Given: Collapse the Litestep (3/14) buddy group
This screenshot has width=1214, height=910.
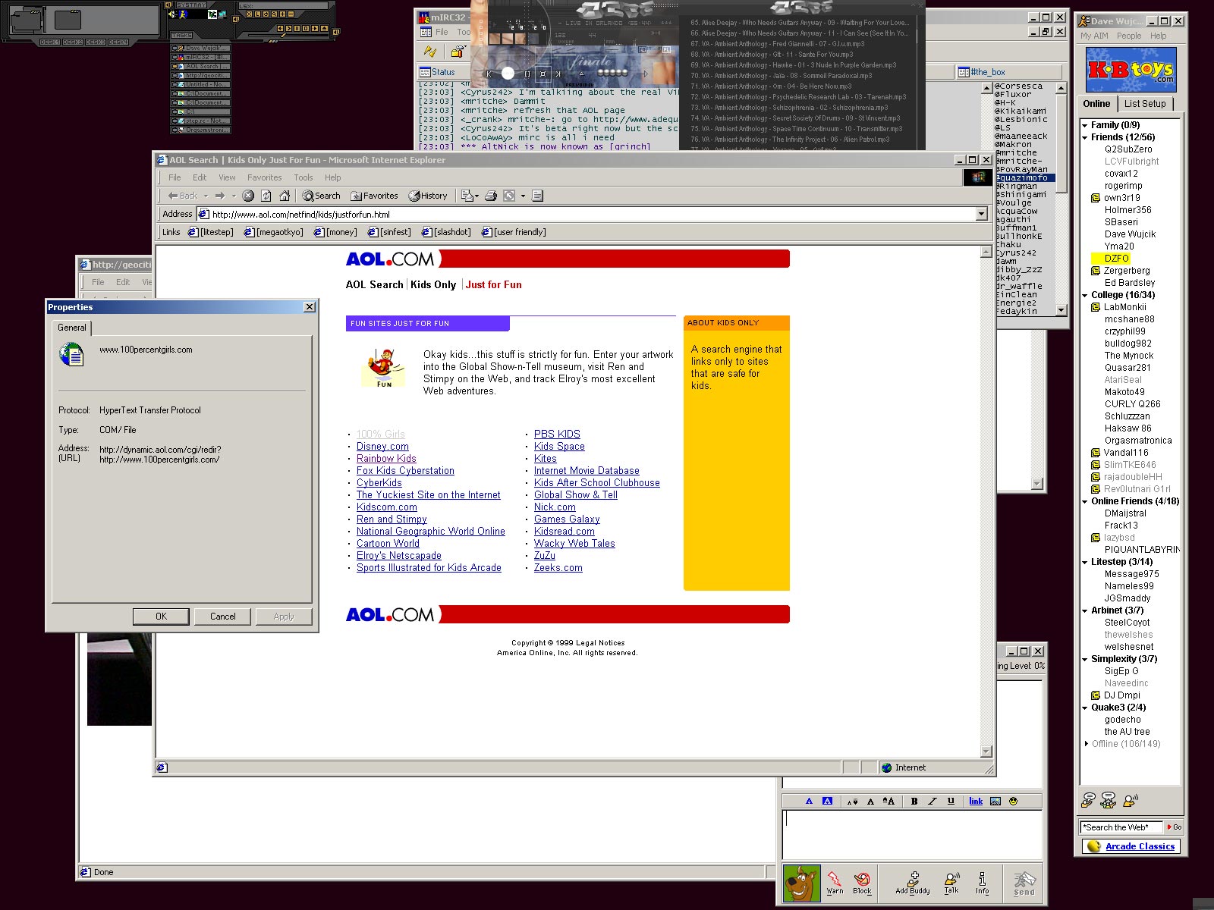Looking at the screenshot, I should (x=1085, y=562).
